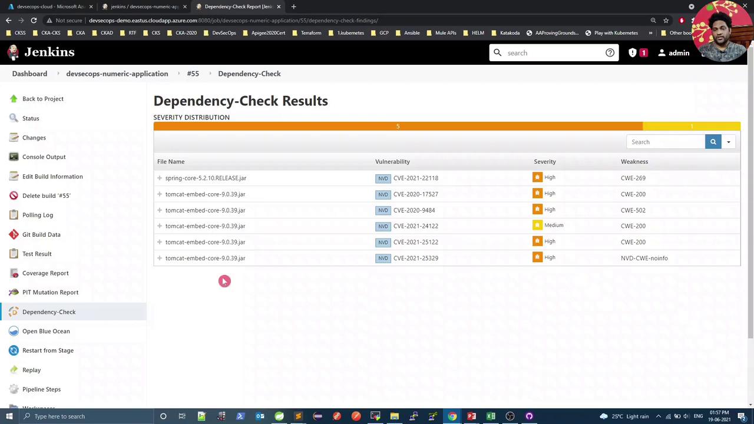Click the yellow Medium severity distribution segment
754x424 pixels.
[x=692, y=126]
